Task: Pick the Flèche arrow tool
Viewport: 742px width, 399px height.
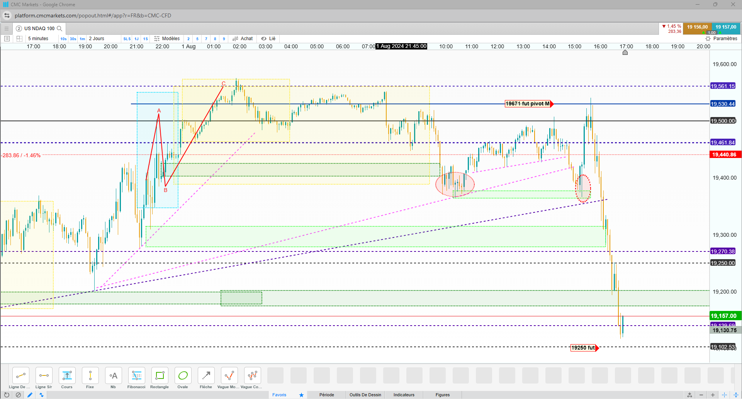Action: [x=206, y=378]
